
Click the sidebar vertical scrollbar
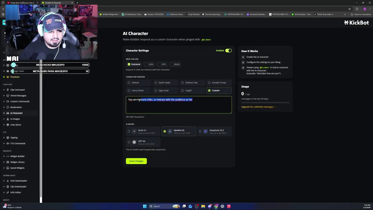(x=41, y=128)
